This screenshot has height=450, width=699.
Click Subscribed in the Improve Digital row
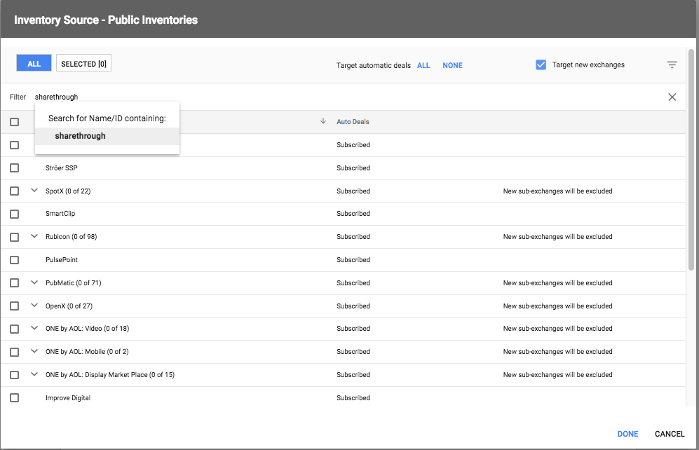pyautogui.click(x=353, y=398)
